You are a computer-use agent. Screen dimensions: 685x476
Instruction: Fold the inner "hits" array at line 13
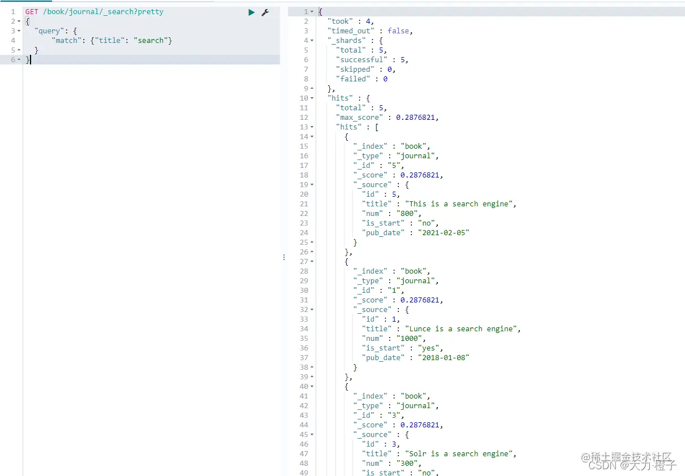[312, 127]
